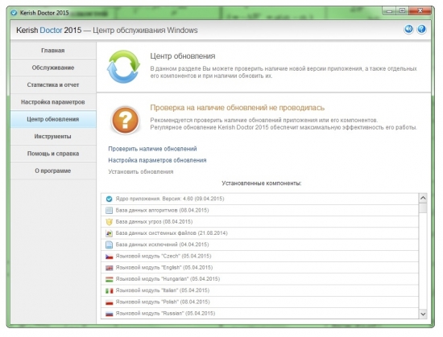Click Проверить наличие обновлений link
This screenshot has width=443, height=337.
pos(152,149)
